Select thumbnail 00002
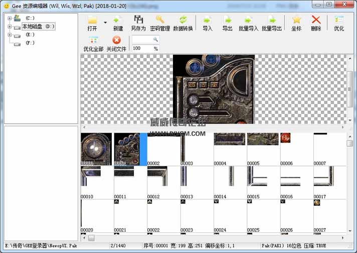This screenshot has height=253, width=357. point(163,149)
